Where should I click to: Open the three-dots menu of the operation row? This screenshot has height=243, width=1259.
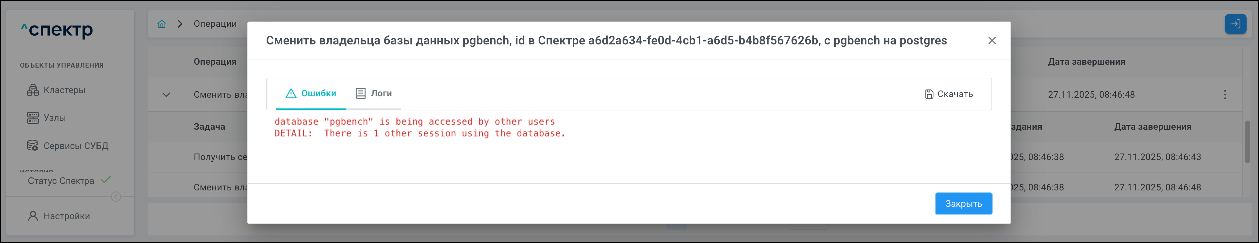[1225, 95]
